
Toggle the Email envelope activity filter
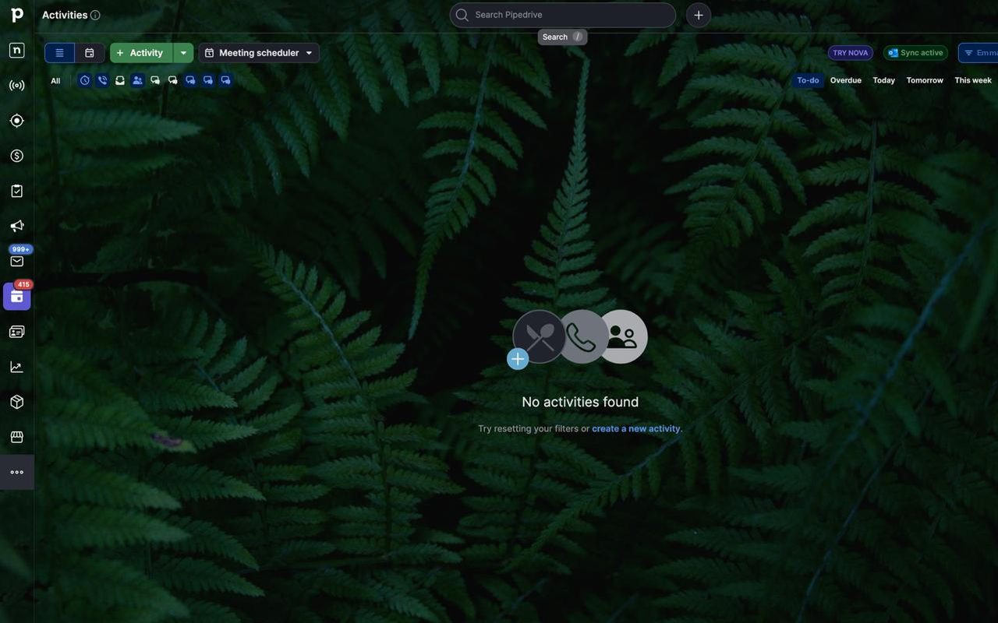point(120,80)
